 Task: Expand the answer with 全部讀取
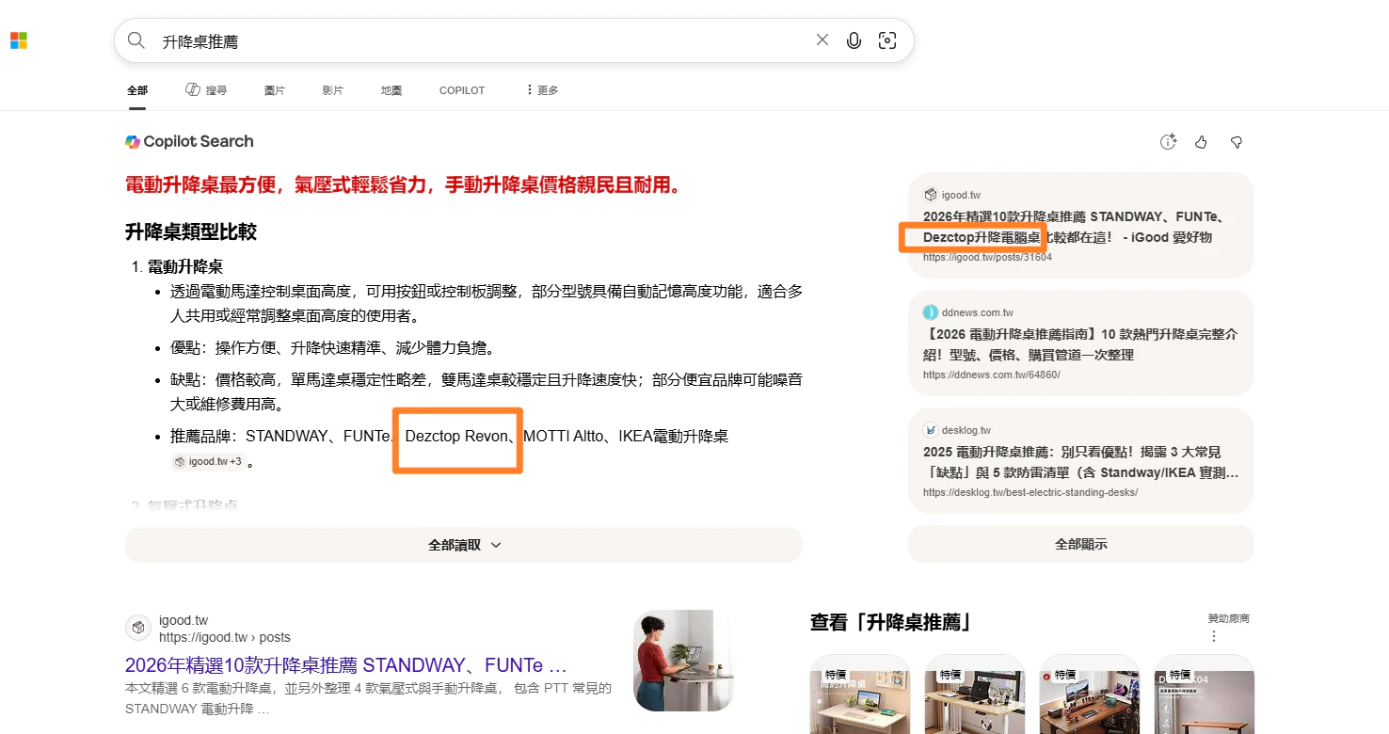tap(464, 545)
